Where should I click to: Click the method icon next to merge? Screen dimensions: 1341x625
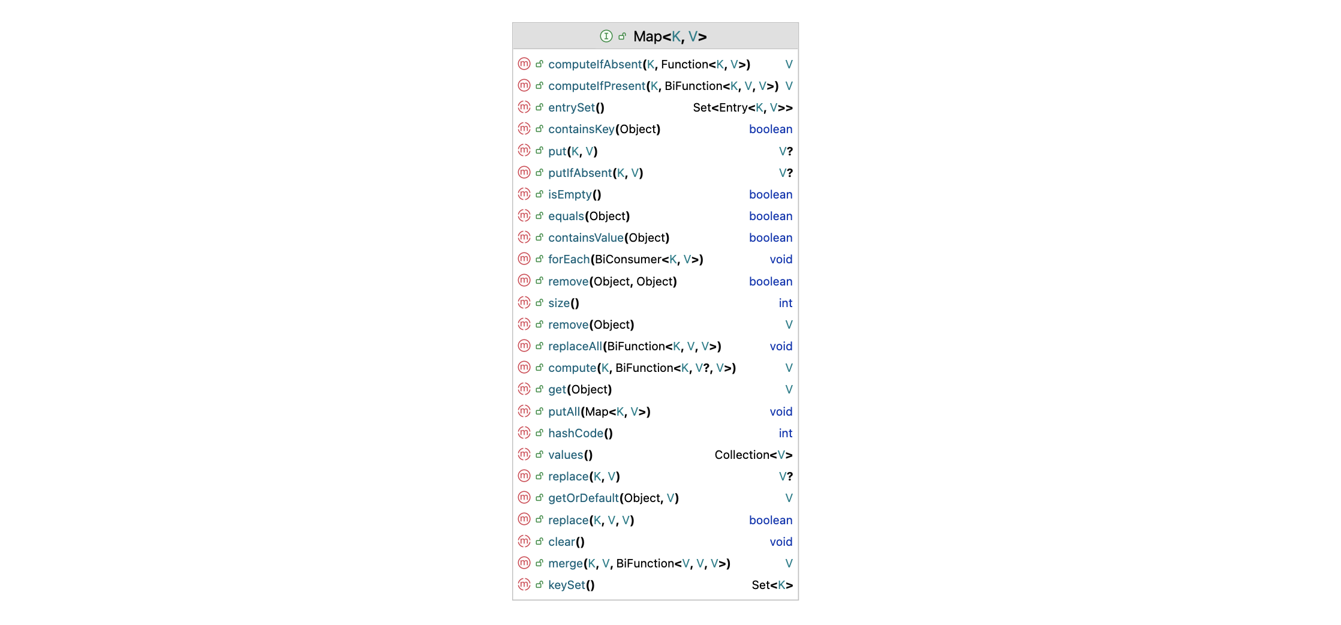tap(524, 563)
